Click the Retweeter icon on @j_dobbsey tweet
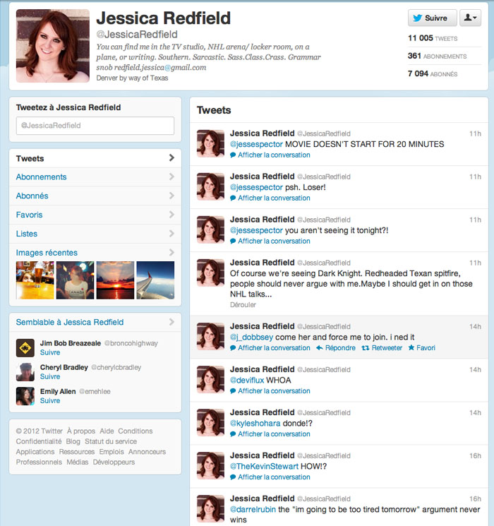Viewport: 494px width, 526px height. (366, 348)
